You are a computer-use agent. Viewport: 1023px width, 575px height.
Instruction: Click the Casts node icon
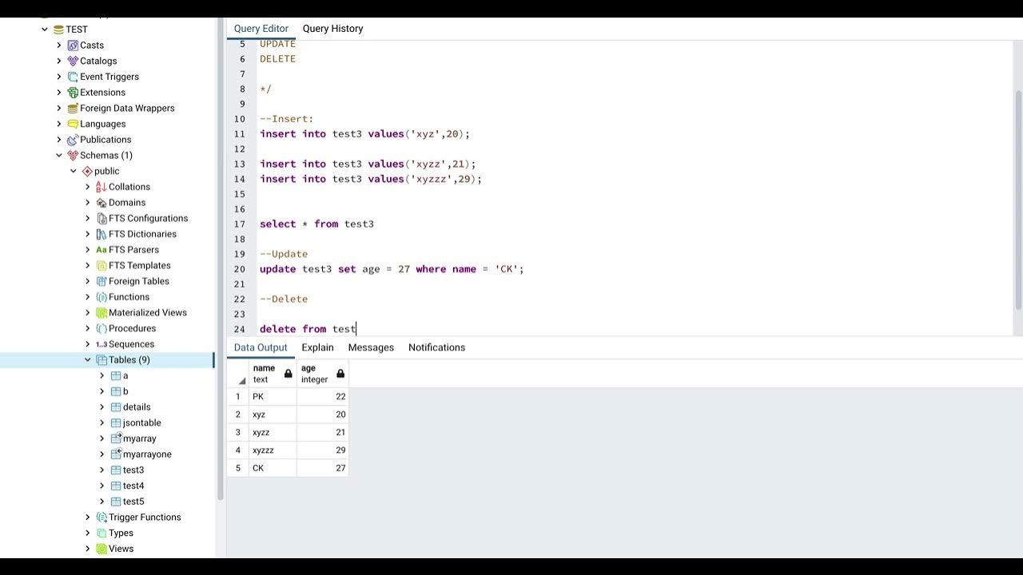coord(73,46)
